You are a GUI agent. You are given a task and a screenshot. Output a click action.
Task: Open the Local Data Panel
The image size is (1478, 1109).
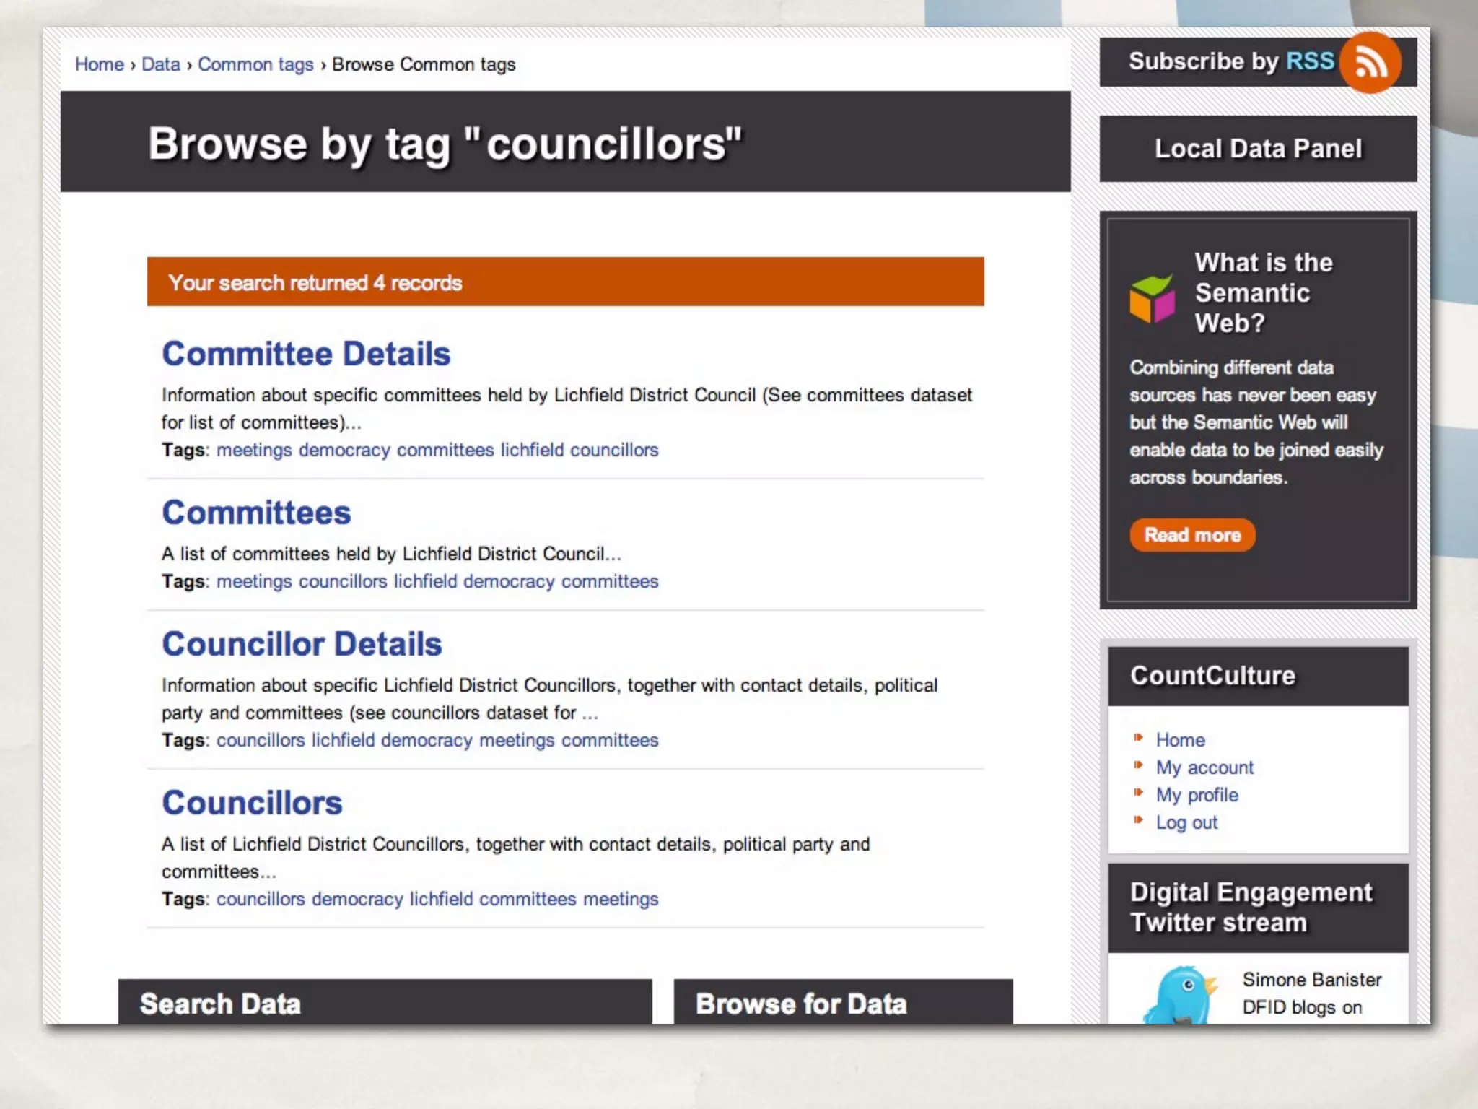[x=1258, y=149]
